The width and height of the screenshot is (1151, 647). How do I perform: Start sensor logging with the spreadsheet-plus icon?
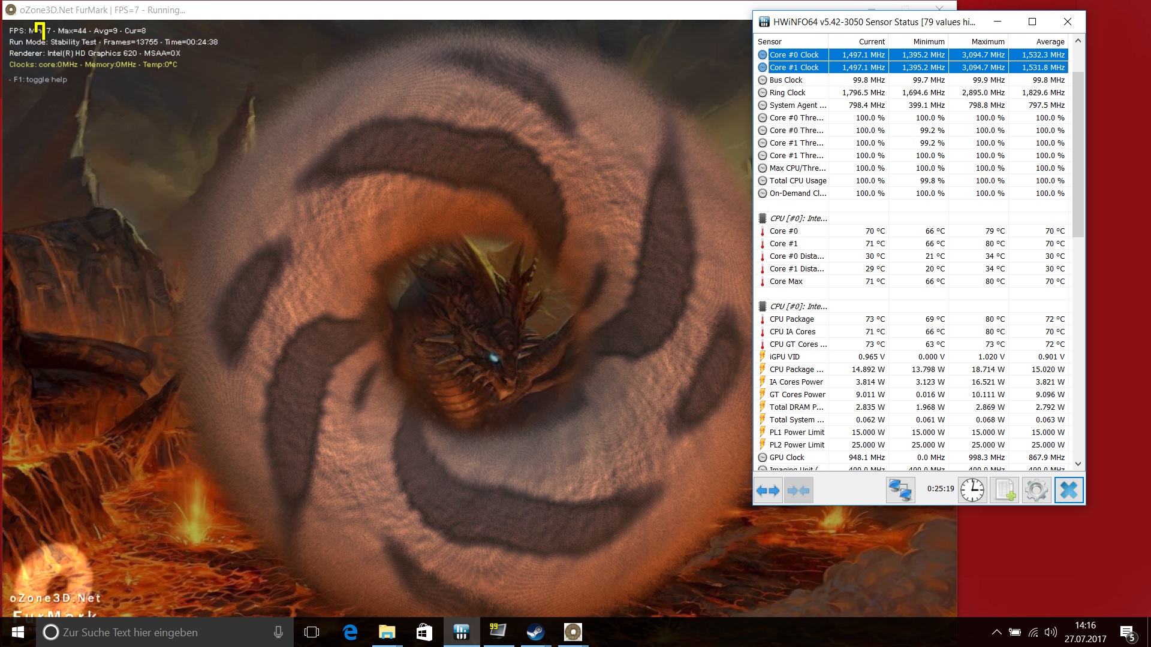pos(1004,490)
